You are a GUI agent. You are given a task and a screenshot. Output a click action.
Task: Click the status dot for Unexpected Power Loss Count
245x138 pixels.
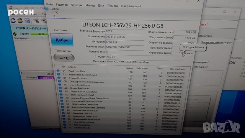coord(62,101)
